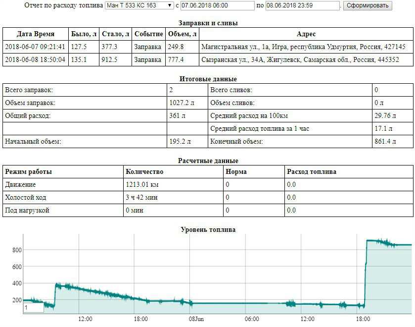Image resolution: width=415 pixels, height=327 pixels.
Task: Click the Уровень топлива chart title
Action: click(208, 229)
